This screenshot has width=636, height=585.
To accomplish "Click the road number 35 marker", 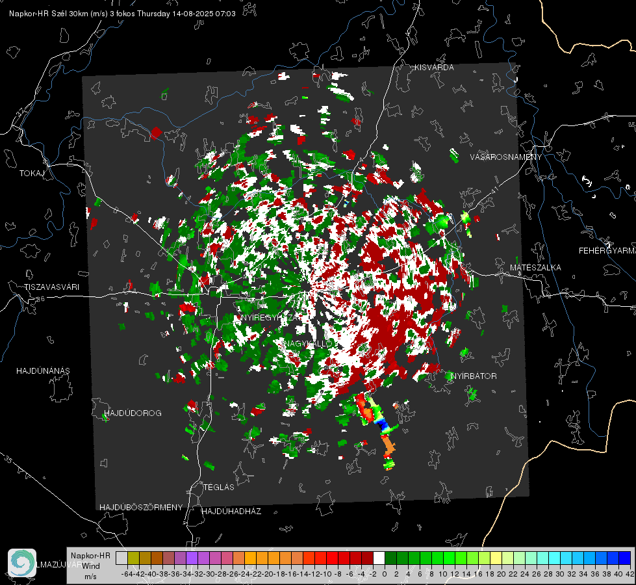I will pyautogui.click(x=8, y=459).
